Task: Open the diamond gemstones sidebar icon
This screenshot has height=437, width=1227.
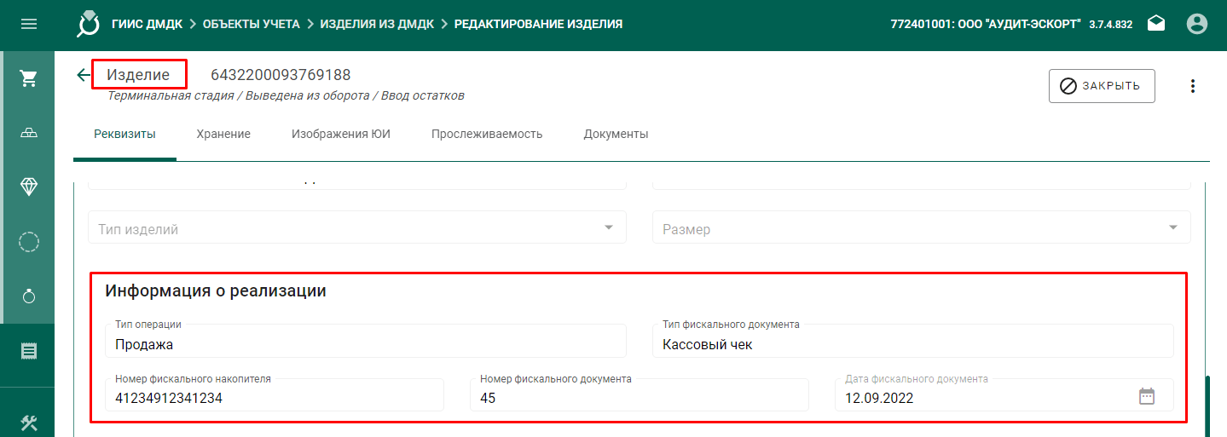Action: pyautogui.click(x=28, y=187)
